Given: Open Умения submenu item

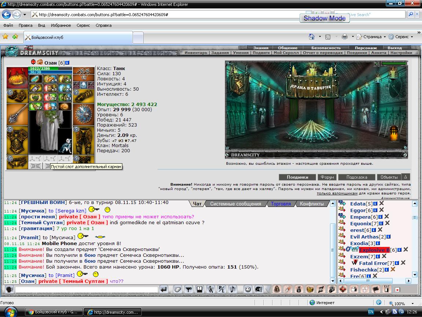Looking at the screenshot, I should pyautogui.click(x=241, y=52).
